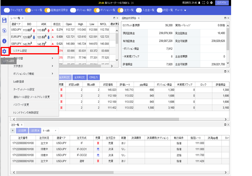Close the 注文一覧 tab with its X
Viewport: 252px width, 176px height.
22,125
